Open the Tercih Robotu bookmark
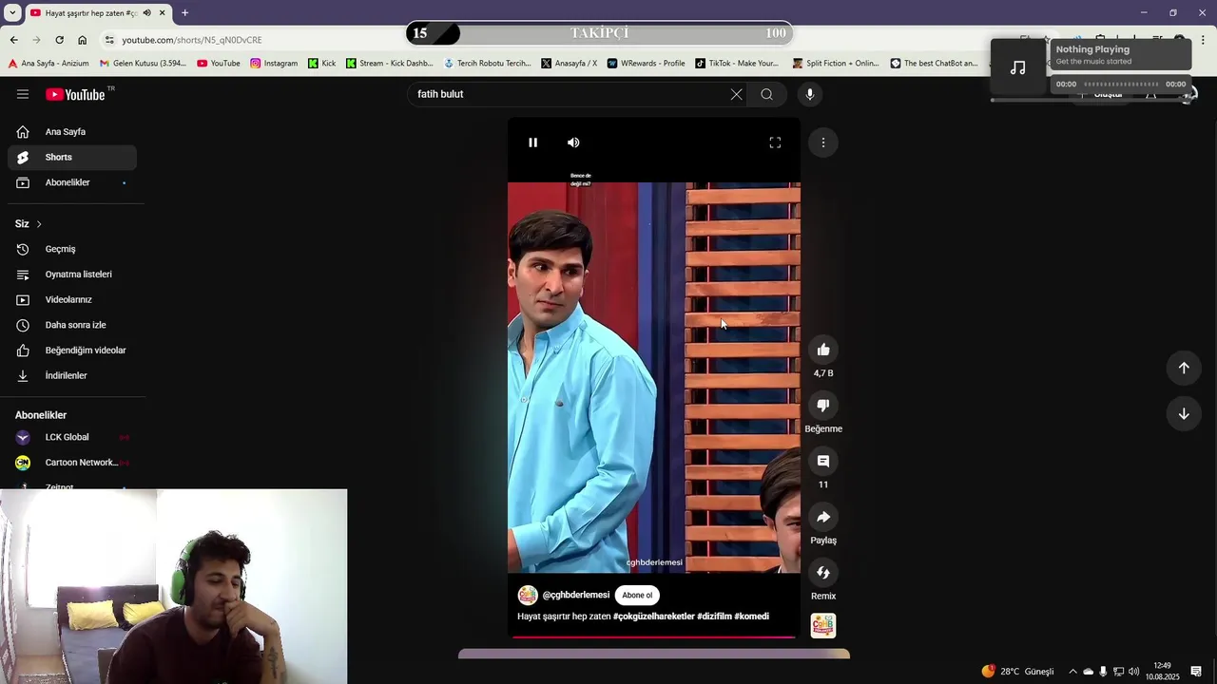Screen dimensions: 1217x684 pos(488,64)
